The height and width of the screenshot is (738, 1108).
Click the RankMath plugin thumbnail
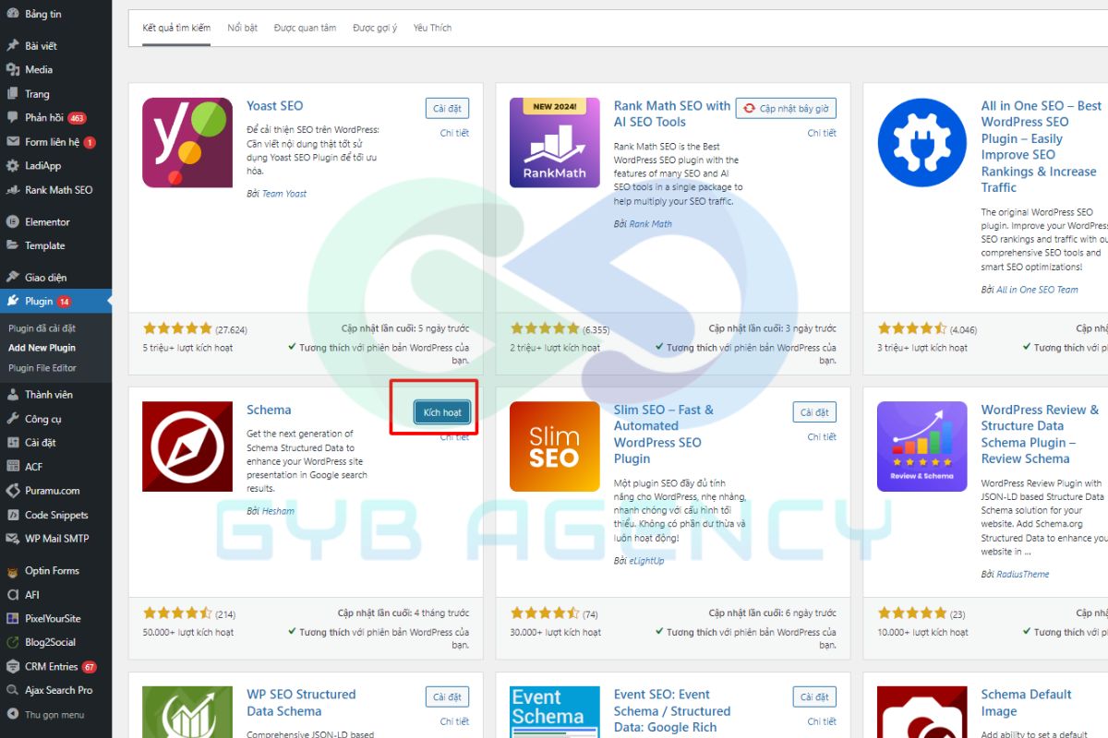(555, 143)
